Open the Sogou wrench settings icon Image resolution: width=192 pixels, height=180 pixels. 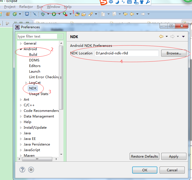[x=148, y=2]
